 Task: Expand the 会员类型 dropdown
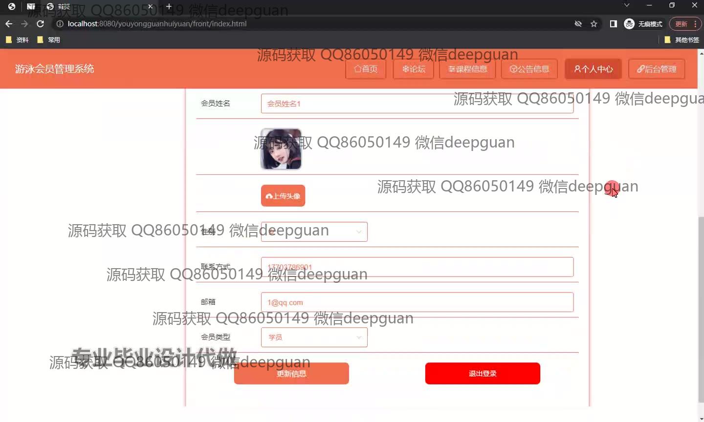pos(314,337)
